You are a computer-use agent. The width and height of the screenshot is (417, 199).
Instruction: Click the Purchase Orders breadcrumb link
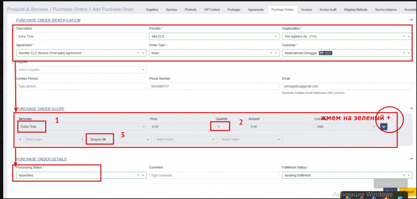coord(70,9)
